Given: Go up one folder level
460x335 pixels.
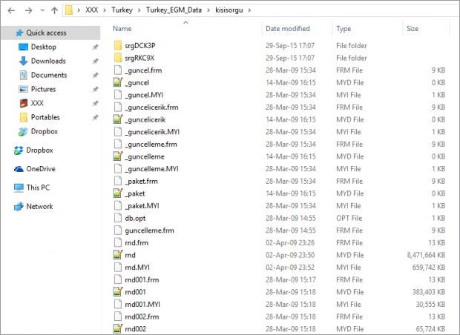Looking at the screenshot, I should point(54,11).
